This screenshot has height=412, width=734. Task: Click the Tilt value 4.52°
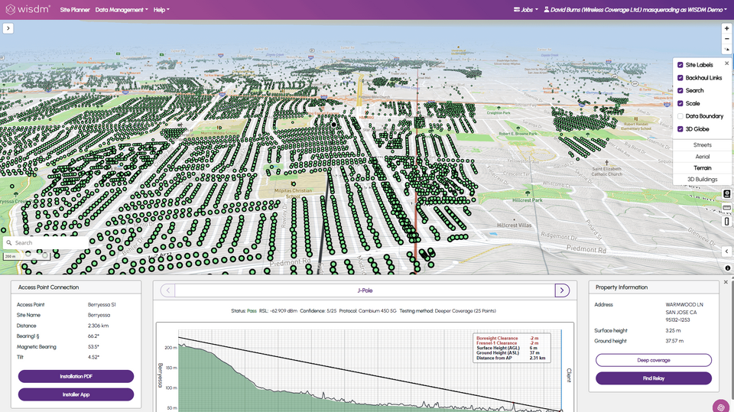pos(93,357)
